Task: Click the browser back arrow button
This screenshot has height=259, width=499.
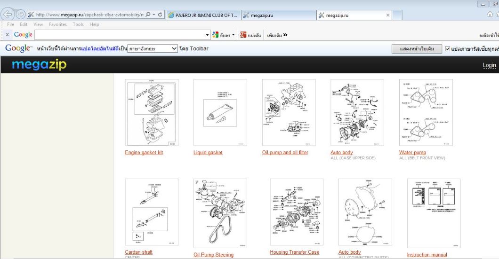Action: [7, 15]
